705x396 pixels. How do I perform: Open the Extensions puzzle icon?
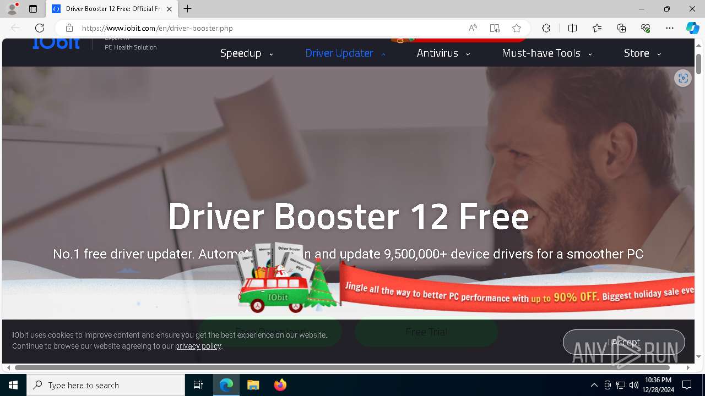click(x=546, y=28)
